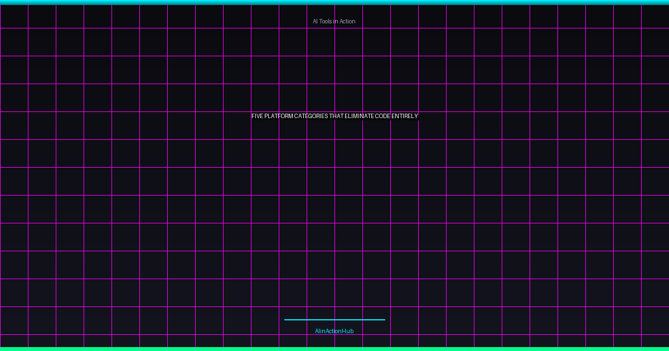Click "AIin" at the start of the footer brand
The image size is (669, 351).
(319, 331)
